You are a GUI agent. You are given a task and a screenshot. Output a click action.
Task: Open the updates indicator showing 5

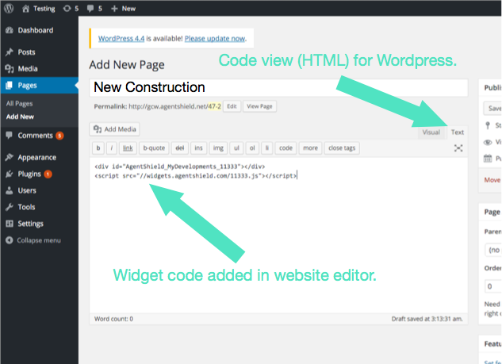point(71,9)
